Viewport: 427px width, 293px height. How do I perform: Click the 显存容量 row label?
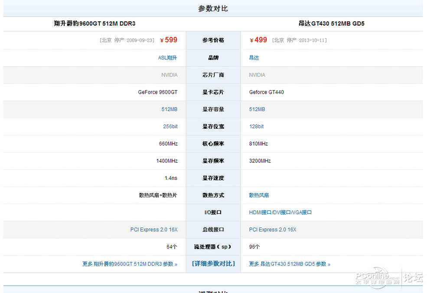tap(213, 109)
